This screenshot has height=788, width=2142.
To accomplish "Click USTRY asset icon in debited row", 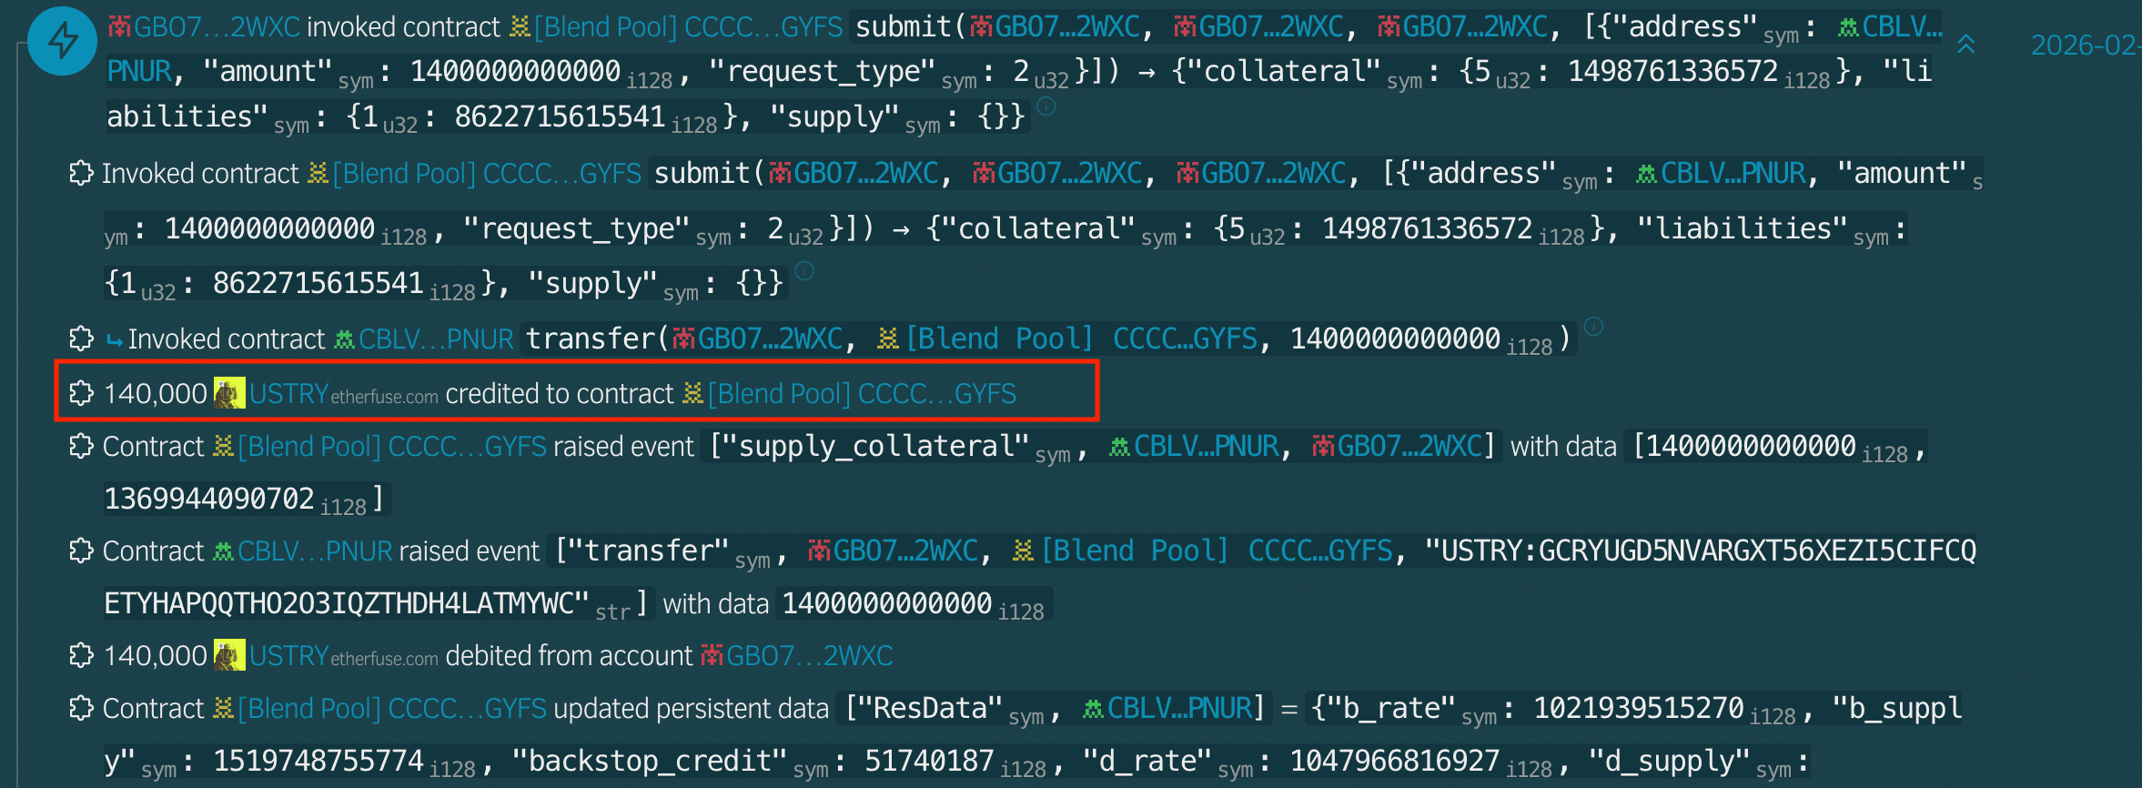I will click(229, 655).
